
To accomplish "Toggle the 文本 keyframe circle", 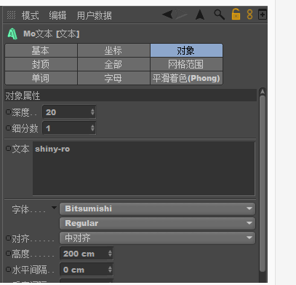I will (x=8, y=148).
